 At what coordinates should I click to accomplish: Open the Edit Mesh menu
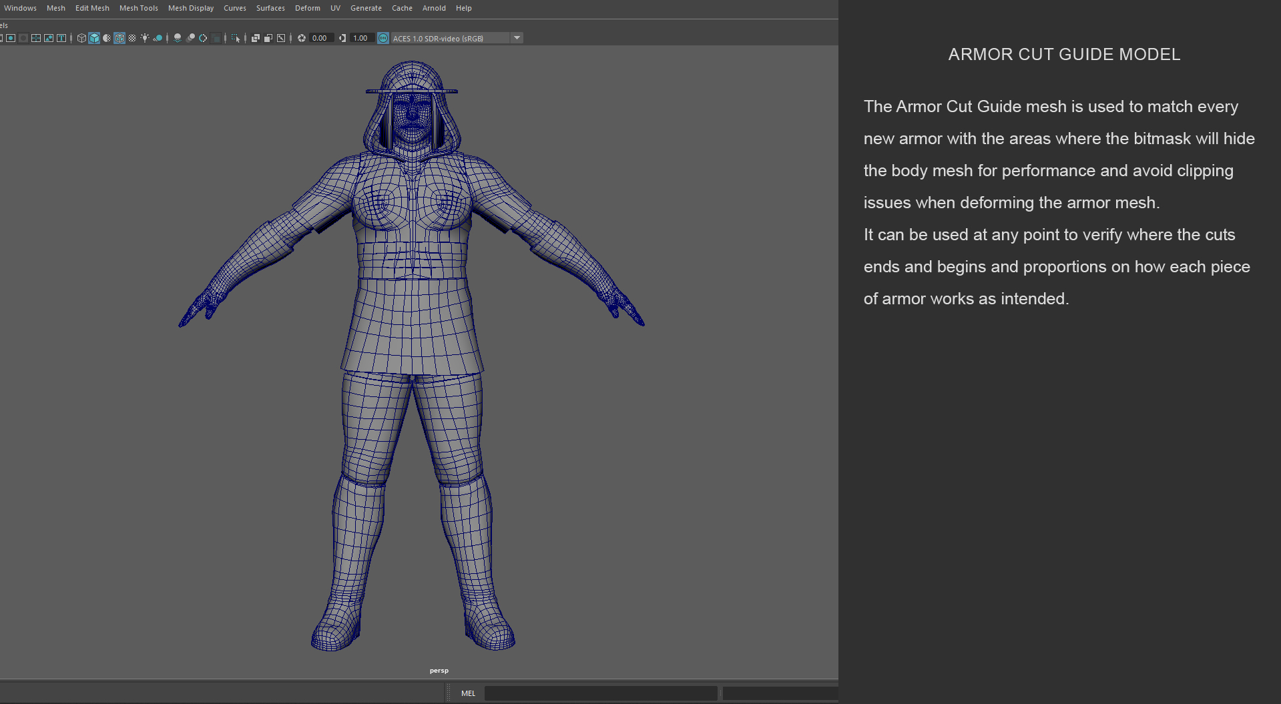[x=92, y=8]
